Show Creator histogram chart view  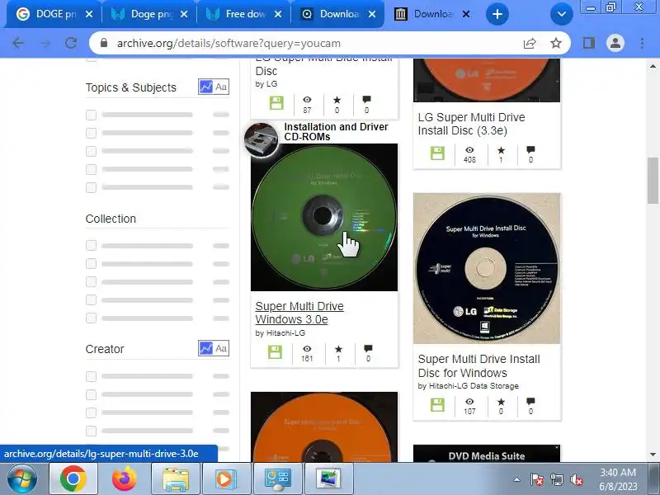[x=205, y=348]
